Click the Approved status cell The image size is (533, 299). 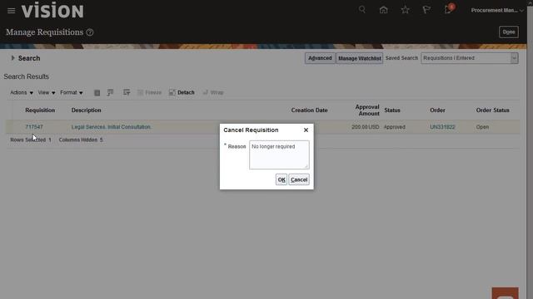pos(394,127)
